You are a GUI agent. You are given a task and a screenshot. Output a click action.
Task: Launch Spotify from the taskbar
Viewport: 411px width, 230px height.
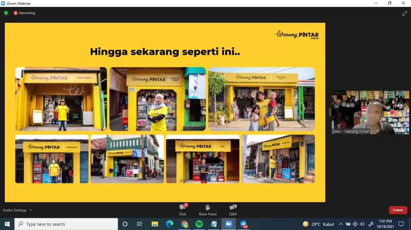point(199,224)
